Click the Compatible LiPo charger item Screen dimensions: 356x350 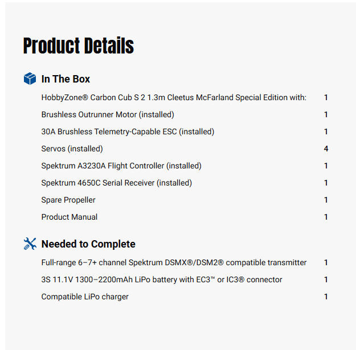pyautogui.click(x=85, y=297)
